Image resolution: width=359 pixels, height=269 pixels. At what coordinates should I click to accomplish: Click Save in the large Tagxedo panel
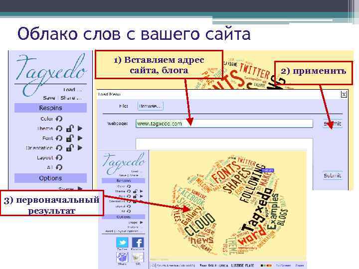pos(49,98)
